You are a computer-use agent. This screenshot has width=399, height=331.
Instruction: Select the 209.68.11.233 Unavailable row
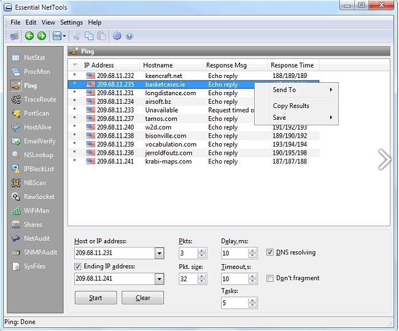[161, 110]
